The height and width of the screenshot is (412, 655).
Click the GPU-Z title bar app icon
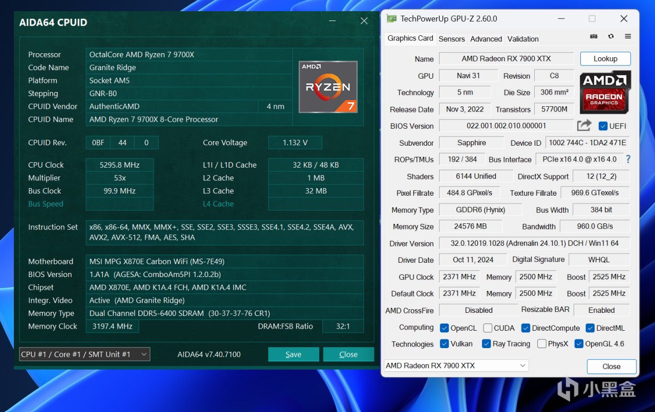(391, 19)
